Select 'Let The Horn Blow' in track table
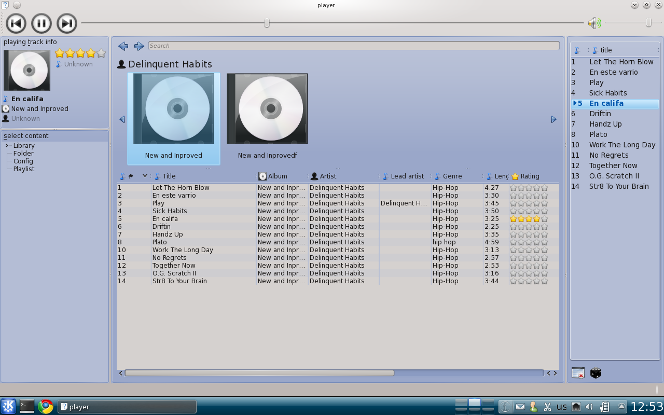Viewport: 664px width, 415px height. 181,188
